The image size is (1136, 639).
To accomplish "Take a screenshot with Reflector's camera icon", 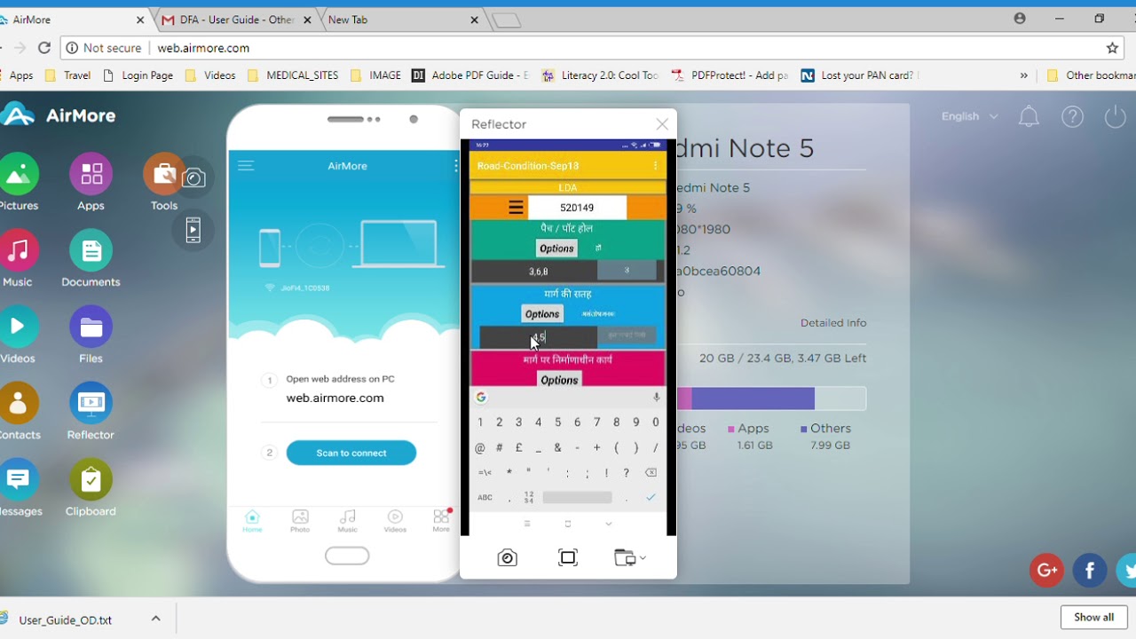I will 507,557.
